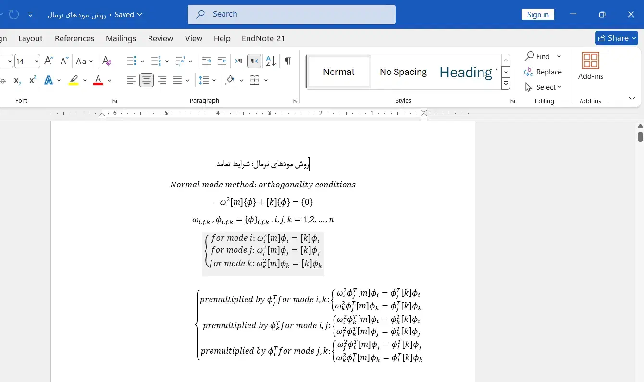Toggle show paragraph marks (pilcrow)
This screenshot has width=644, height=382.
pyautogui.click(x=287, y=61)
